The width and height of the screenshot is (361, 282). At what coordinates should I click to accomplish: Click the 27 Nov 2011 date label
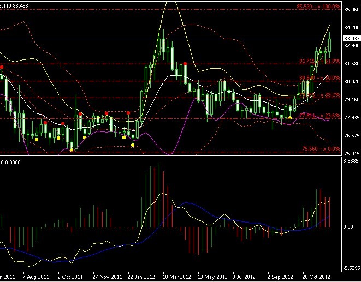coord(107,277)
